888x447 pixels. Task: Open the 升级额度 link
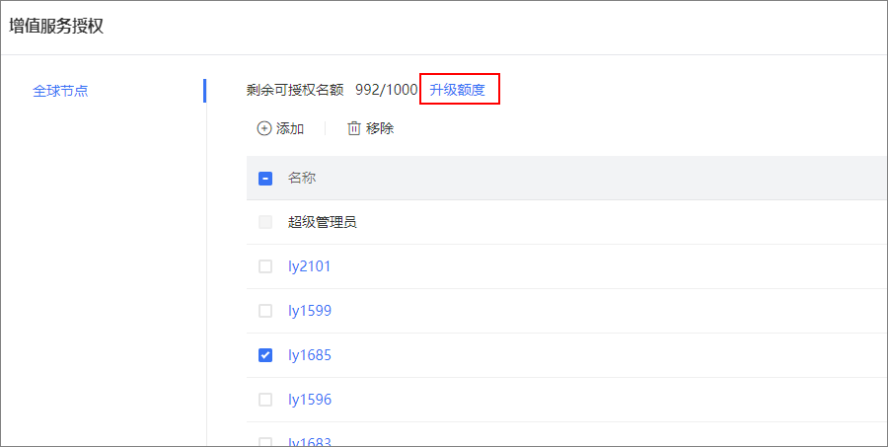(x=458, y=90)
